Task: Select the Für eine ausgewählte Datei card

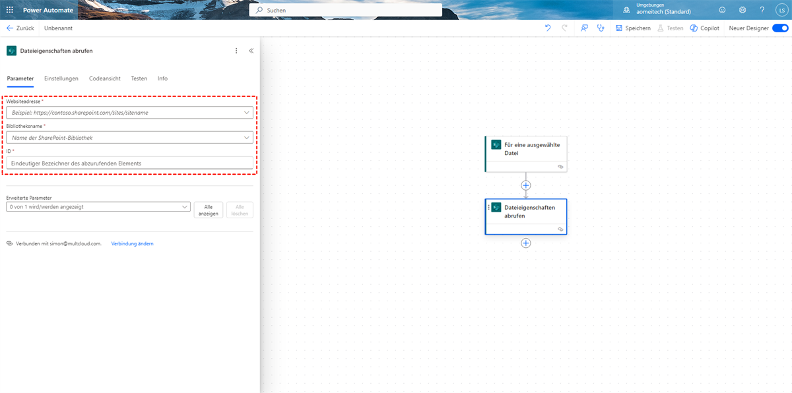Action: [x=526, y=154]
